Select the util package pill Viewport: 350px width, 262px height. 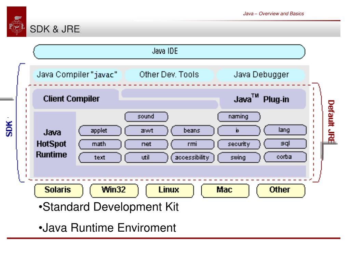coord(146,158)
